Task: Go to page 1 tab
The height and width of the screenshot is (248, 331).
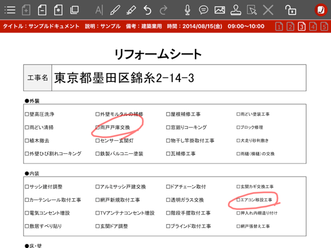Action: (279, 26)
